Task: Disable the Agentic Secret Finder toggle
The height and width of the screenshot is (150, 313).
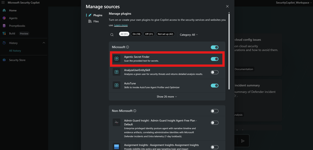Action: (x=214, y=59)
